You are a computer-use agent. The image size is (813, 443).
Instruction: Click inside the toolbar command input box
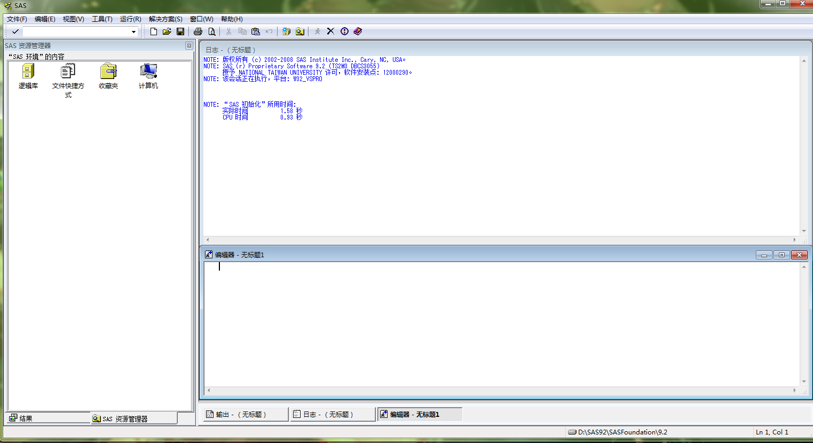tap(76, 32)
